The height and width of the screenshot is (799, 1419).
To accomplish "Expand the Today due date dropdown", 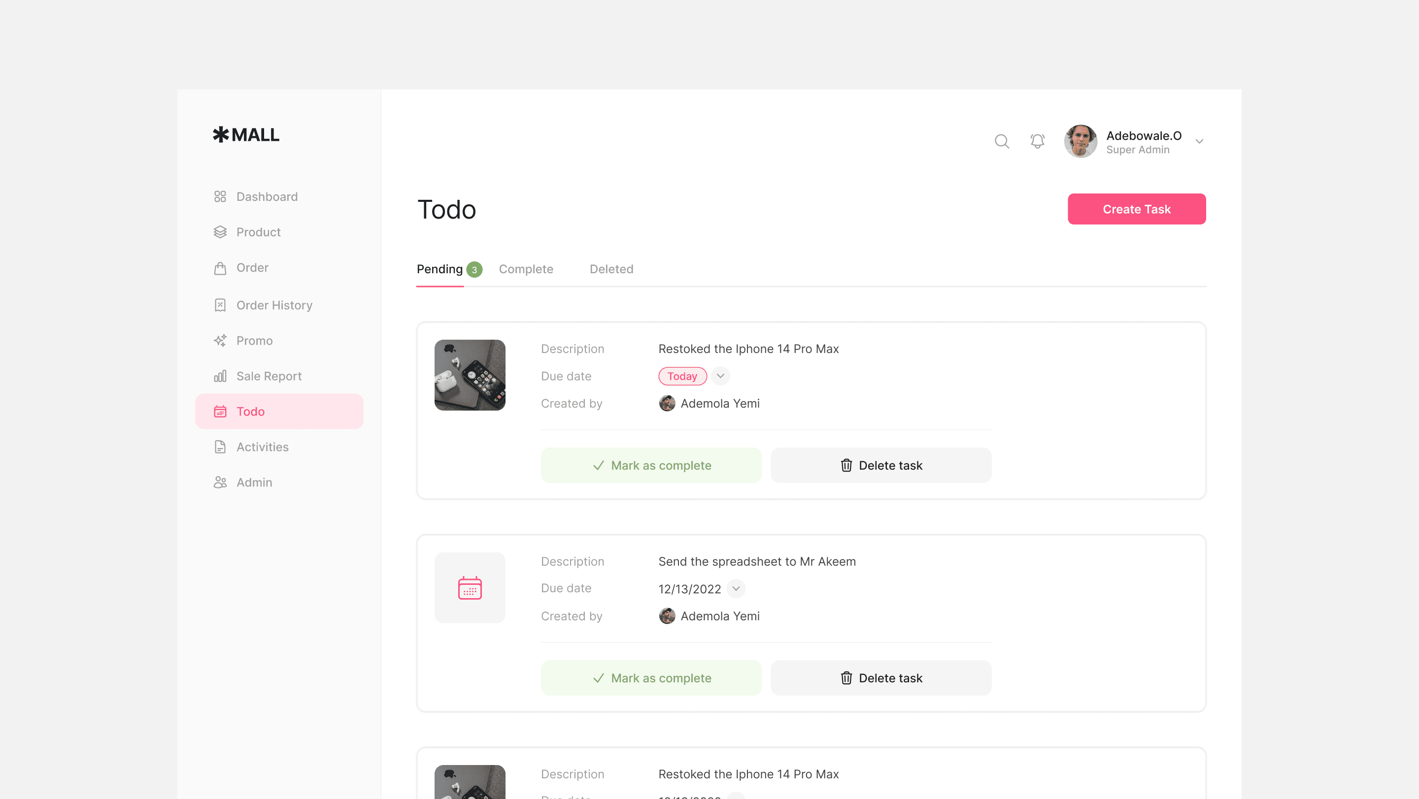I will click(x=720, y=376).
